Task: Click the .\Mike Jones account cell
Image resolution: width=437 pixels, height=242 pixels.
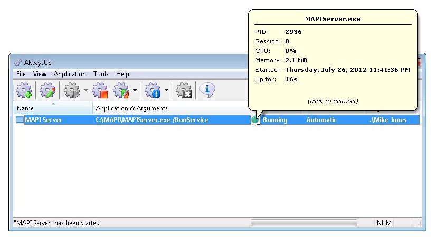Action: coord(388,120)
